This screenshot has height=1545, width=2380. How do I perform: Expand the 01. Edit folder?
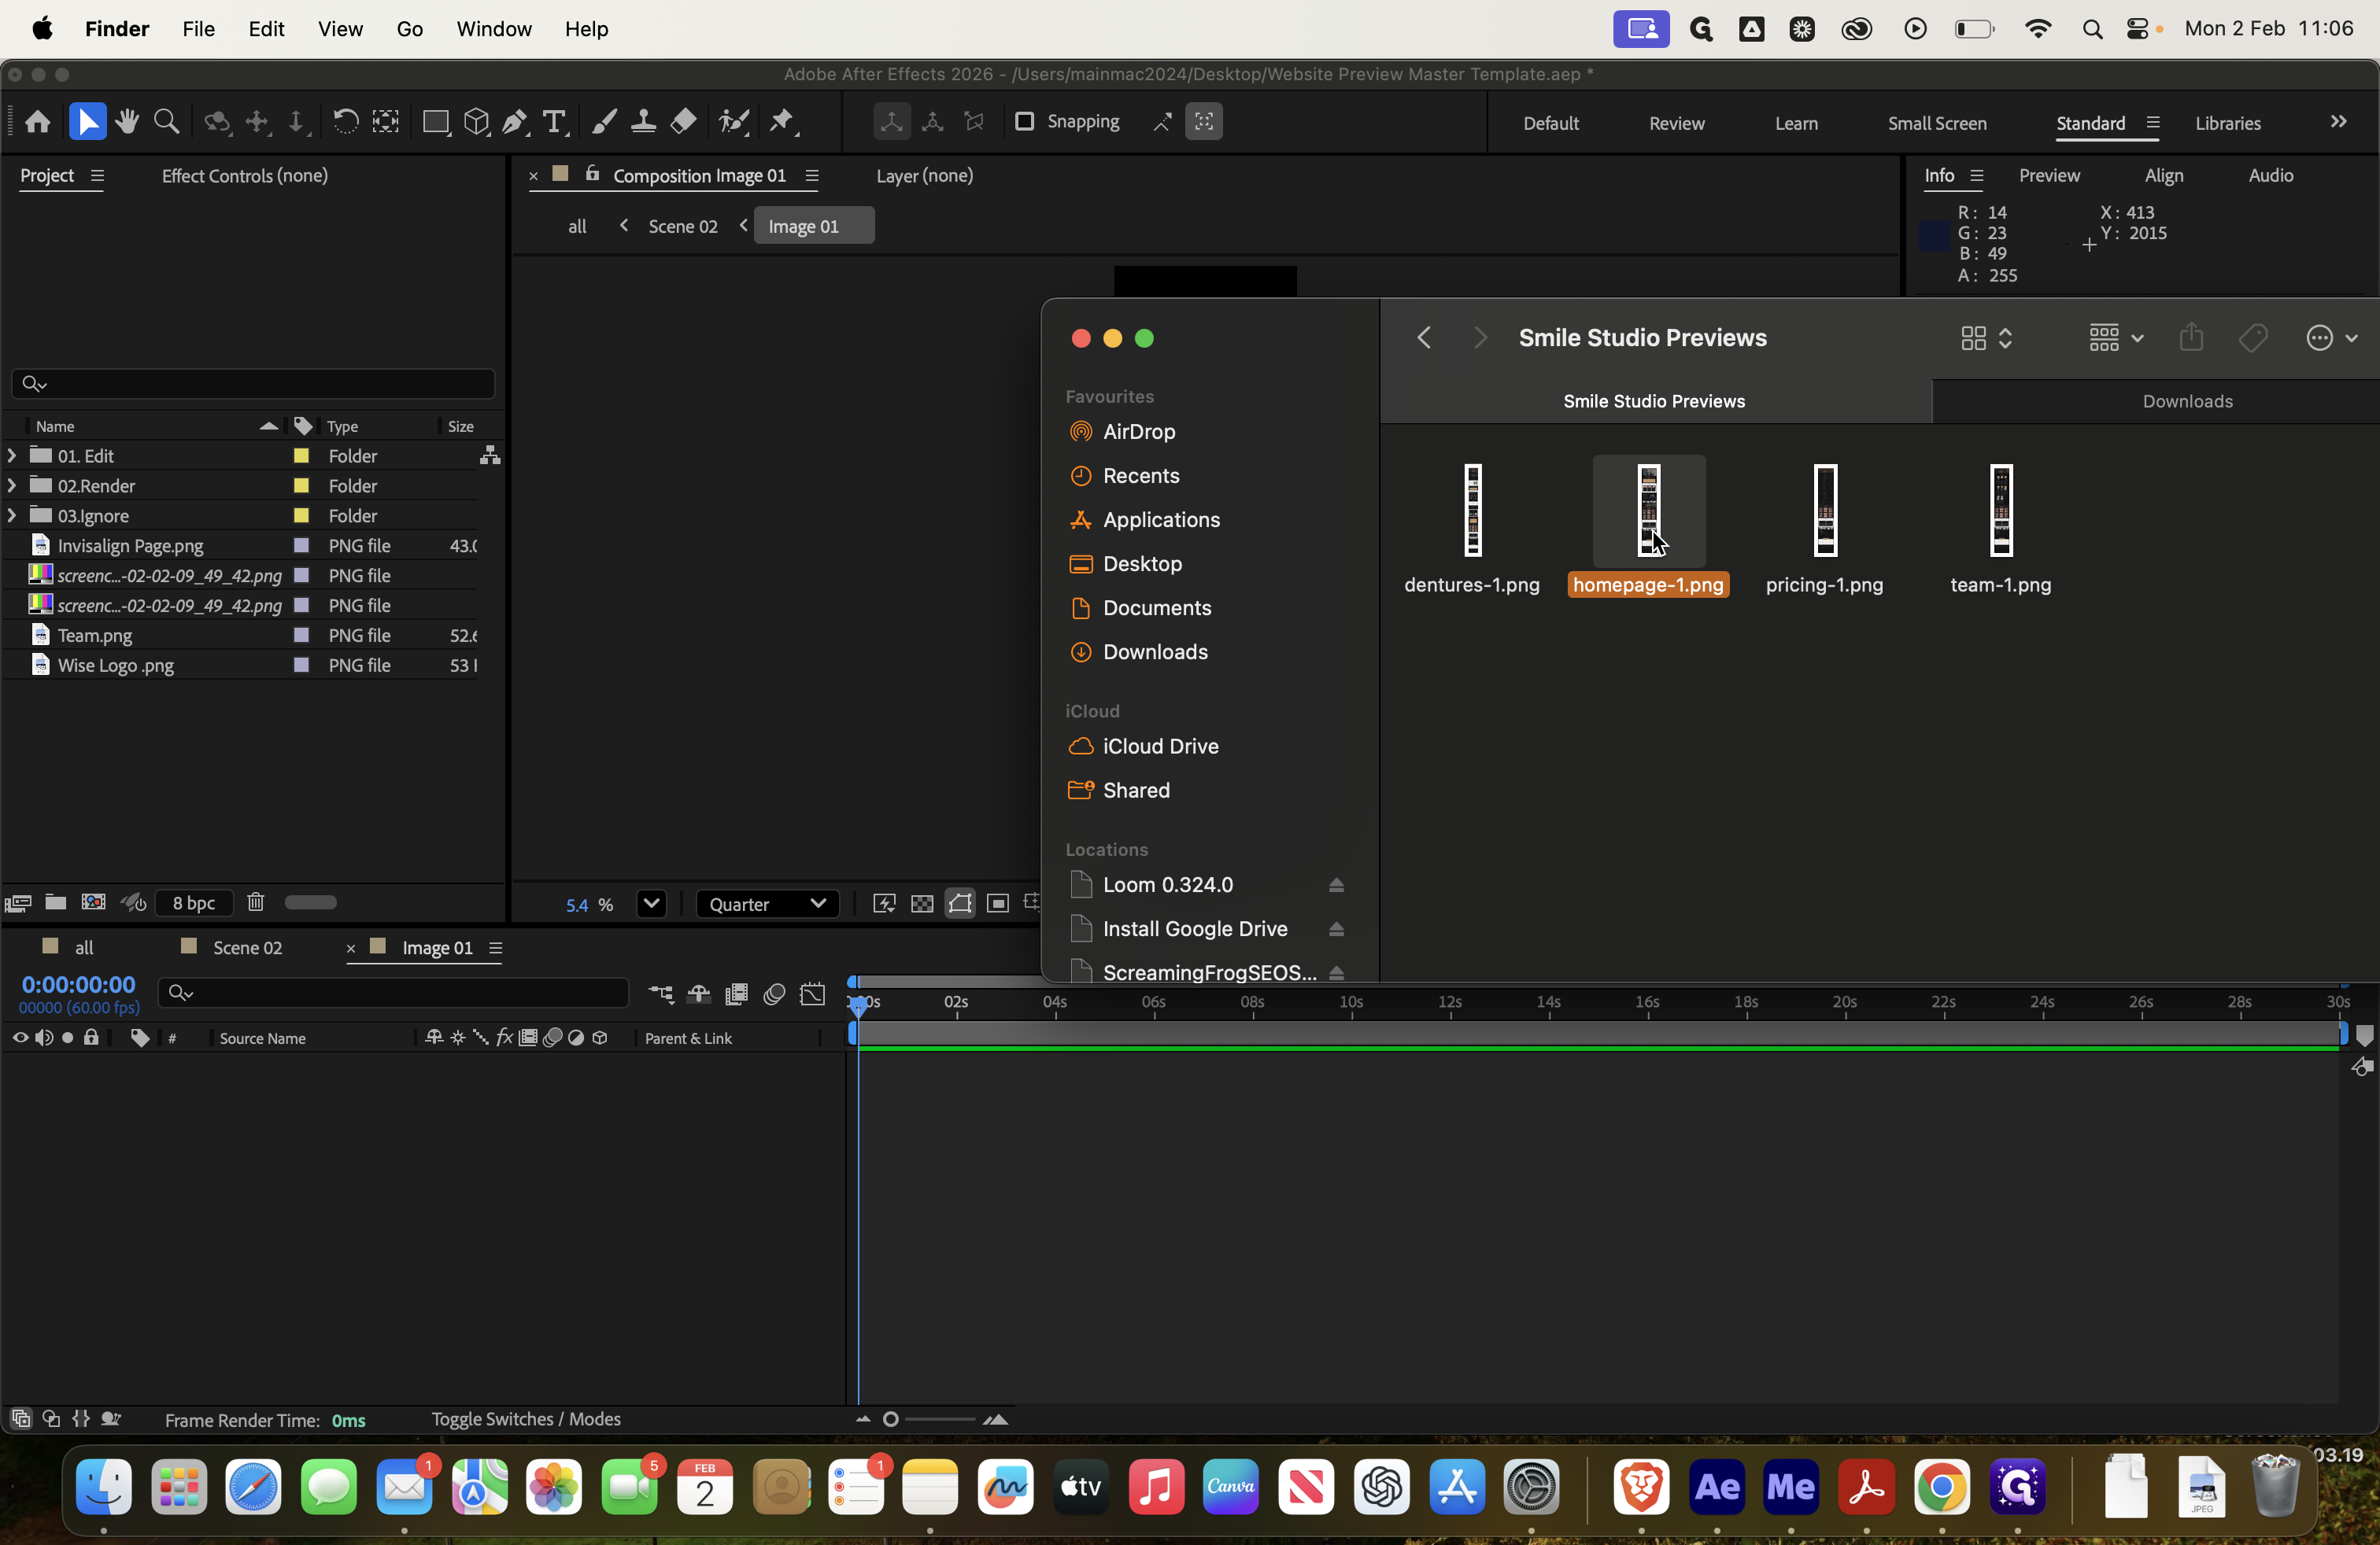(x=11, y=455)
